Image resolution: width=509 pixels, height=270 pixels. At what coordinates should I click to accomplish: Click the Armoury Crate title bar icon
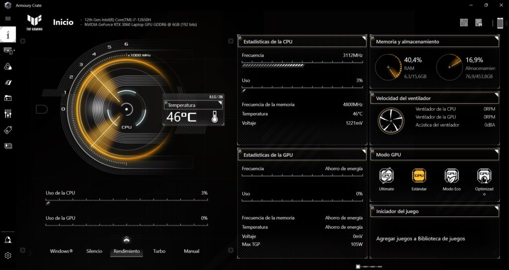tap(8, 5)
